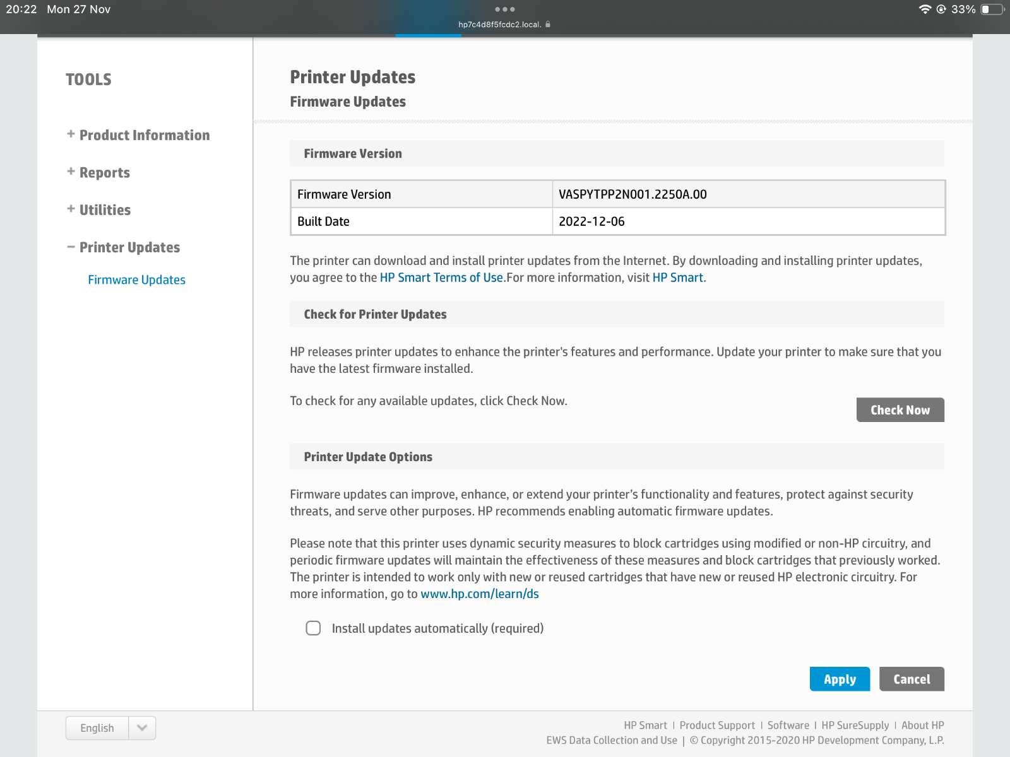Click the Built Date table label cell

tap(422, 221)
